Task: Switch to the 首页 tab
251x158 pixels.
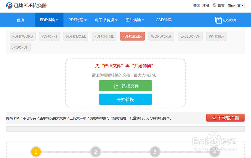Action: tap(20, 20)
